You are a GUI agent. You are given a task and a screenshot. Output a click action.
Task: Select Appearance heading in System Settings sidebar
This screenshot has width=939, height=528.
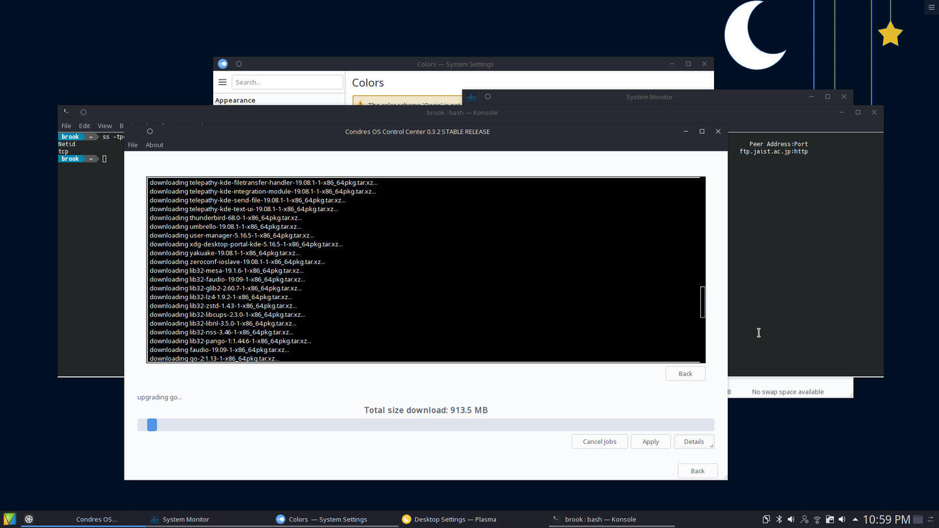click(x=235, y=100)
